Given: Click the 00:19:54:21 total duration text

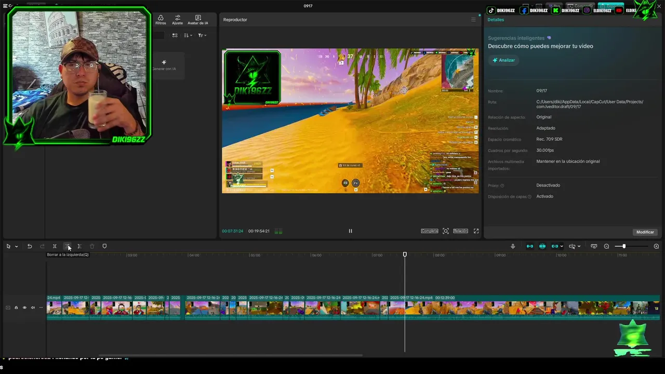Looking at the screenshot, I should coord(259,231).
